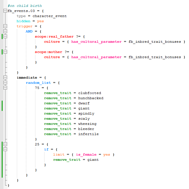The width and height of the screenshot is (189, 189).
Task: Collapse the AND block fold marker
Action: pos(5,31)
